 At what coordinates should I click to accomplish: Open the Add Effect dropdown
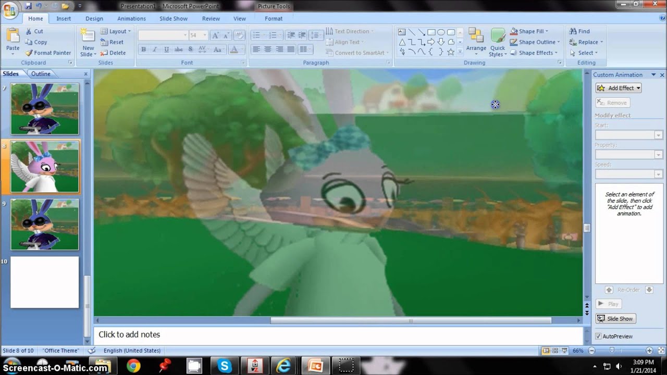pyautogui.click(x=619, y=88)
